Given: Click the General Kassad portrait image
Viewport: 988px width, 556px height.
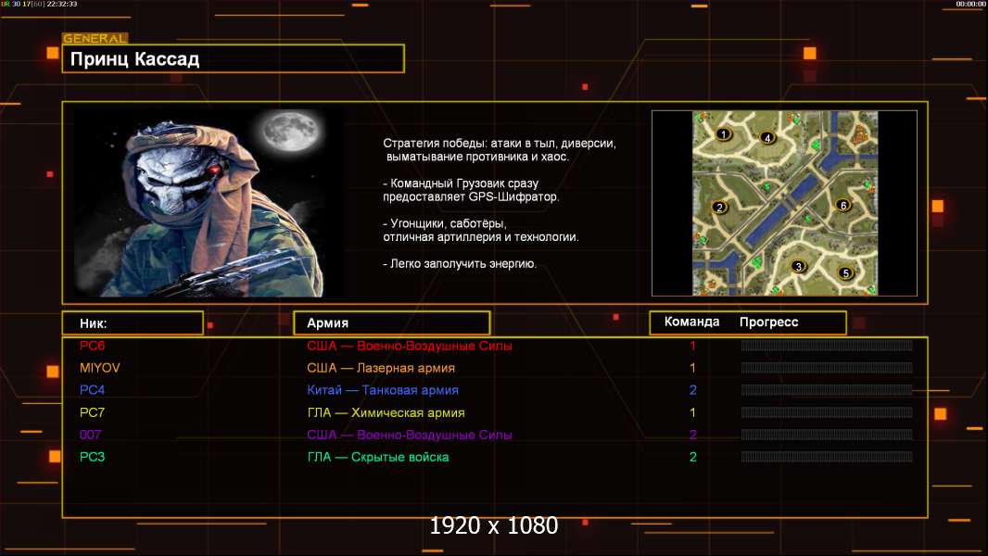Looking at the screenshot, I should tap(209, 203).
